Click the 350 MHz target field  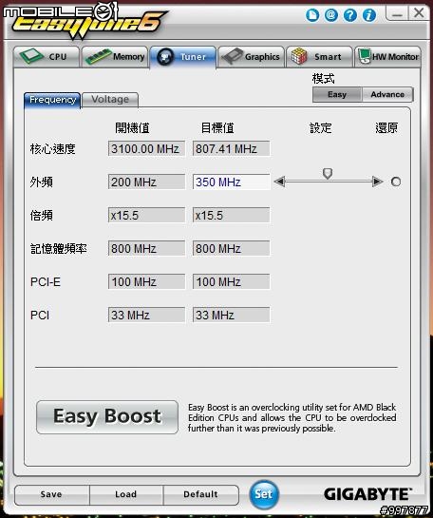(231, 182)
